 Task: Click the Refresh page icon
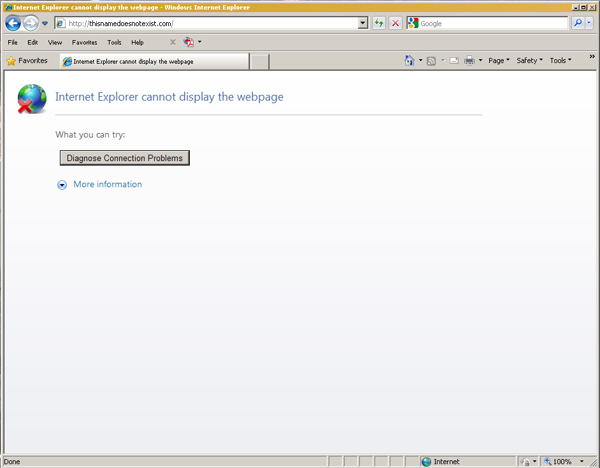coord(379,24)
